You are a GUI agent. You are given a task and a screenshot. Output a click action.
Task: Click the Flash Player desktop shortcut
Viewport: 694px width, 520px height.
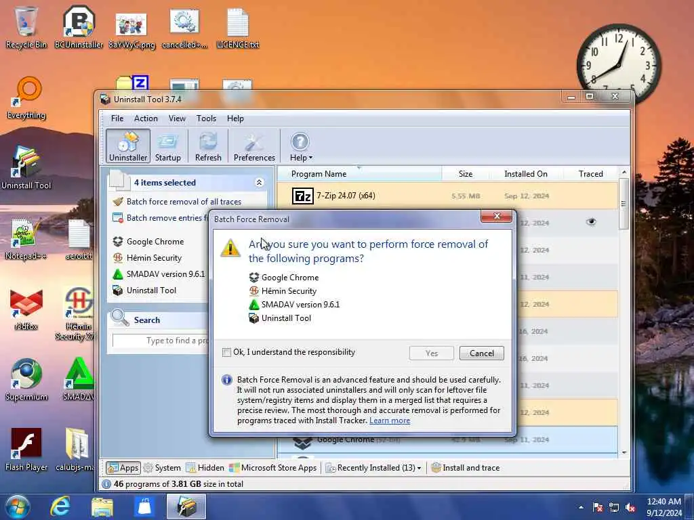(x=26, y=450)
